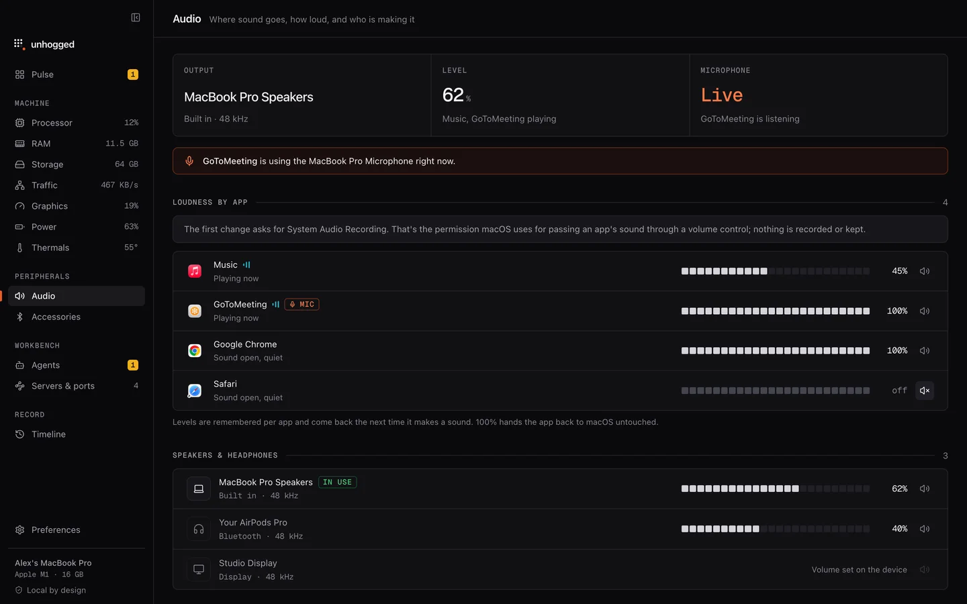Viewport: 967px width, 604px height.
Task: Click the Google Chrome app icon
Action: (x=195, y=350)
